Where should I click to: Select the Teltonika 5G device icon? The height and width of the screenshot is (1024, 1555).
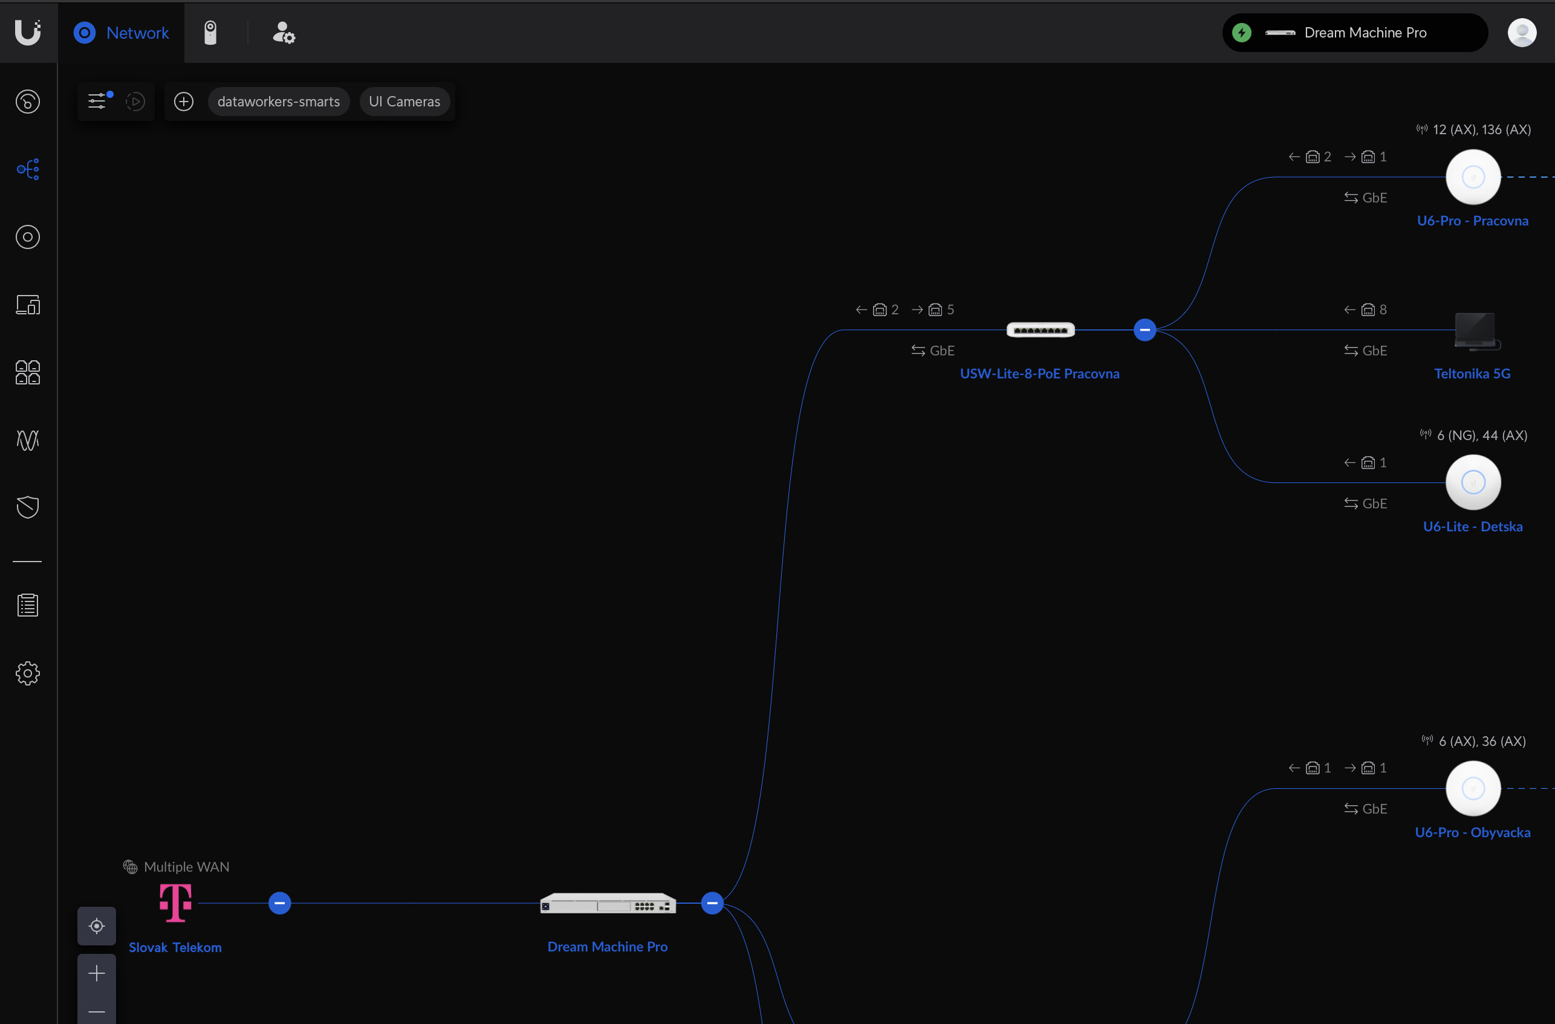1476,332
